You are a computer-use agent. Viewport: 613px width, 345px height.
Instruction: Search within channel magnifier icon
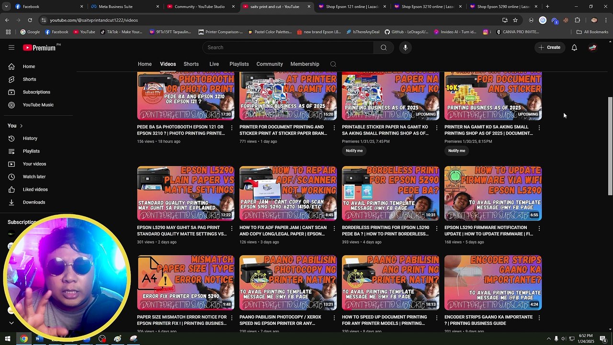(x=333, y=64)
